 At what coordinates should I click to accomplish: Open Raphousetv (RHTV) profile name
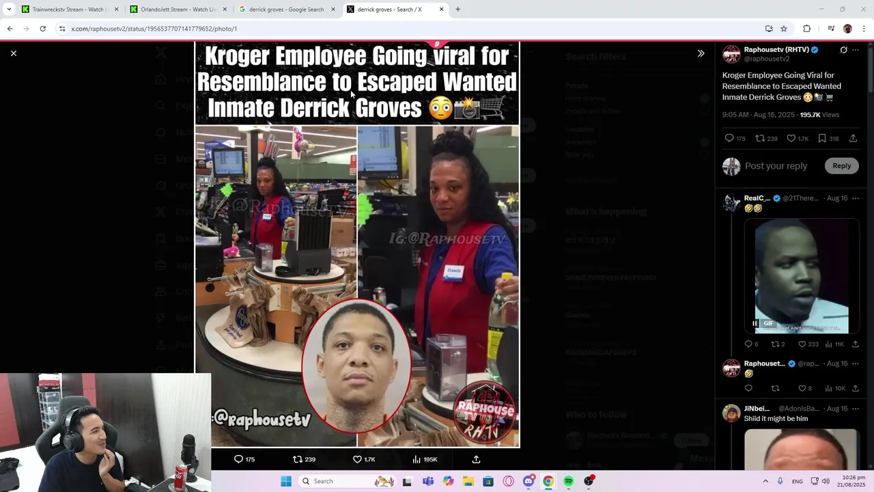tap(776, 50)
